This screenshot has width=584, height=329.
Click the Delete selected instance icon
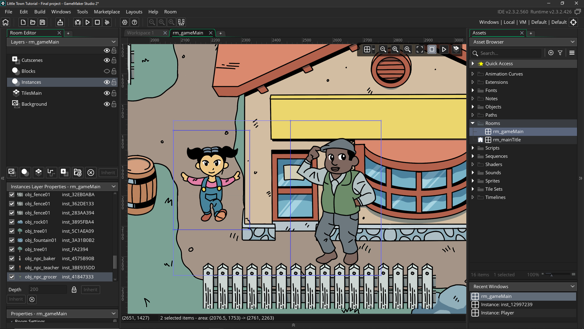tap(91, 173)
